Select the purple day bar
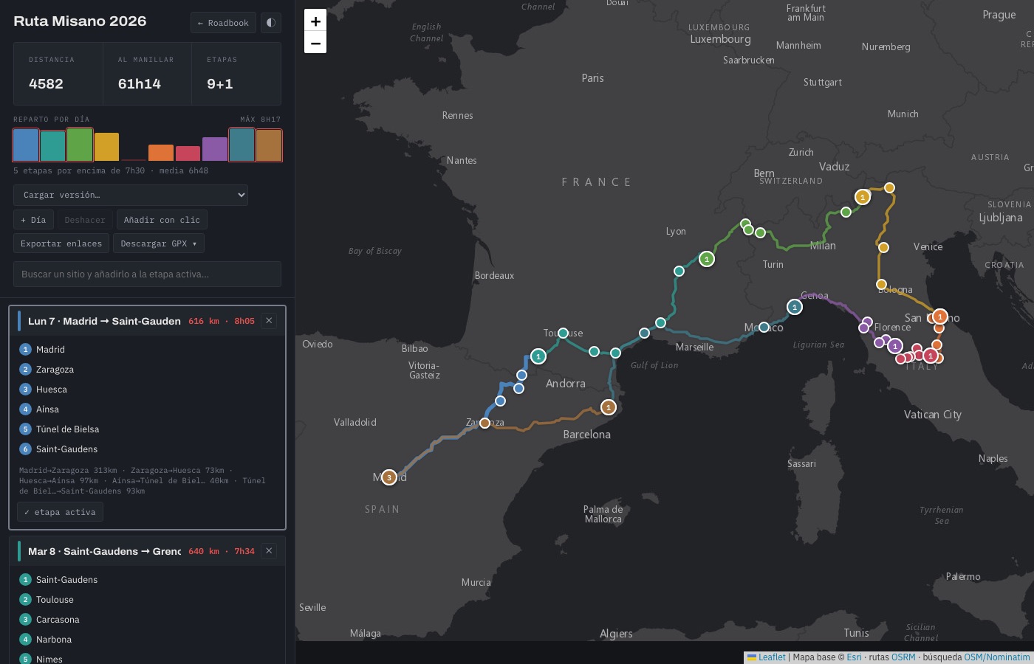This screenshot has height=664, width=1034. [x=215, y=149]
